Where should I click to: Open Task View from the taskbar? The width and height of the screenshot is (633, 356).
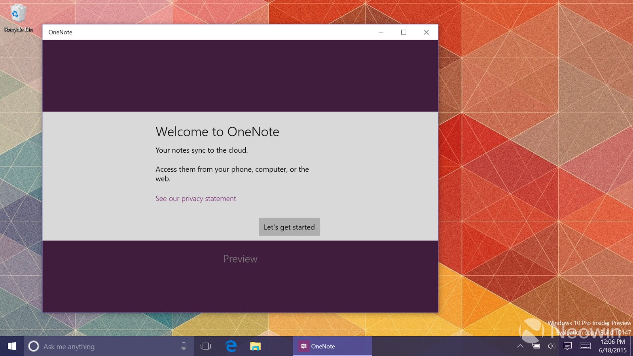[206, 347]
